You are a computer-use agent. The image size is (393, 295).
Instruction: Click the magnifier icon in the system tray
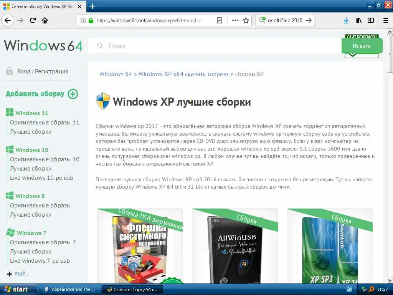pyautogui.click(x=372, y=289)
